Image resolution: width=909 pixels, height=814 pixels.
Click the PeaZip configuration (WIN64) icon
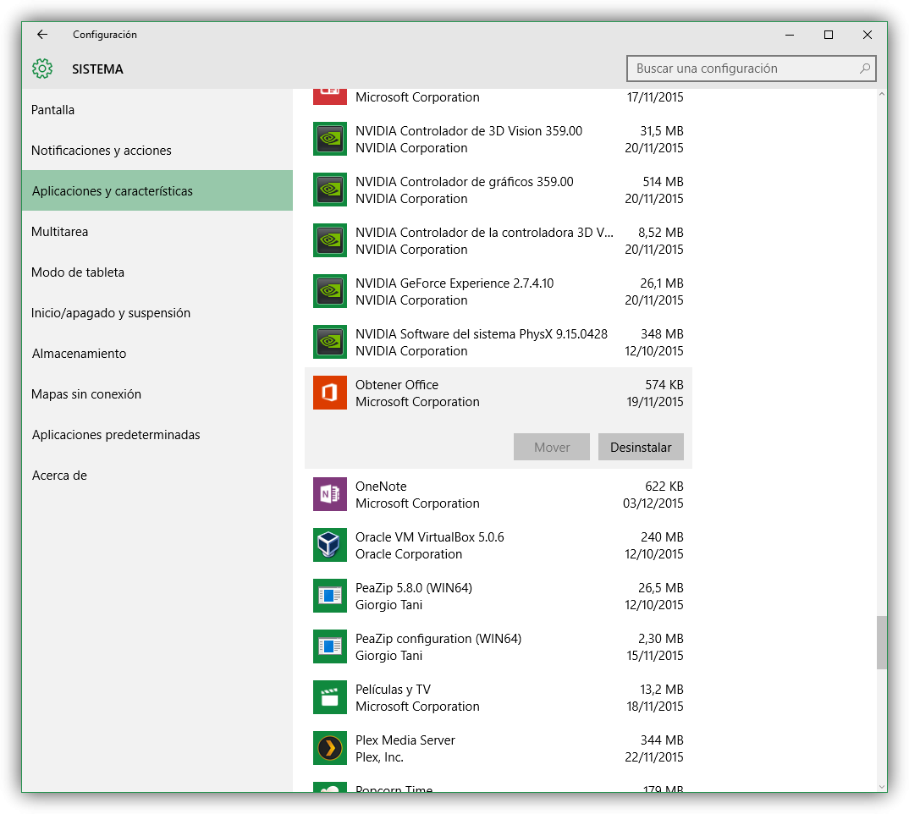click(x=330, y=646)
